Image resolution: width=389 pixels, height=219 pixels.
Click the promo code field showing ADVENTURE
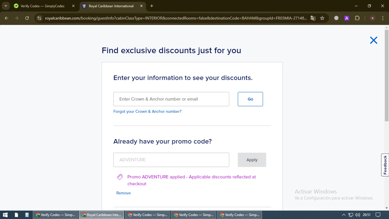tap(171, 160)
